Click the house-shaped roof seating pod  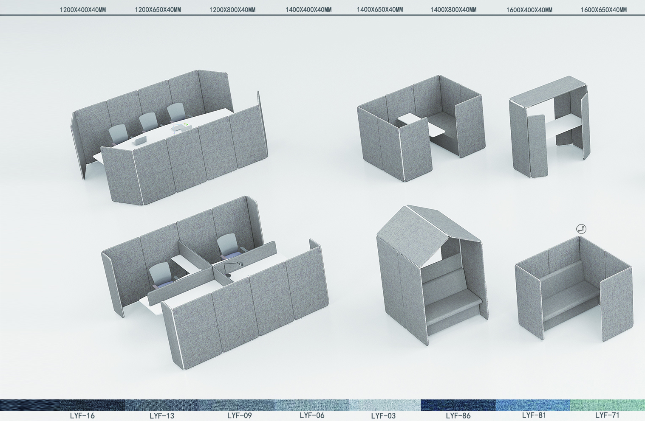429,276
